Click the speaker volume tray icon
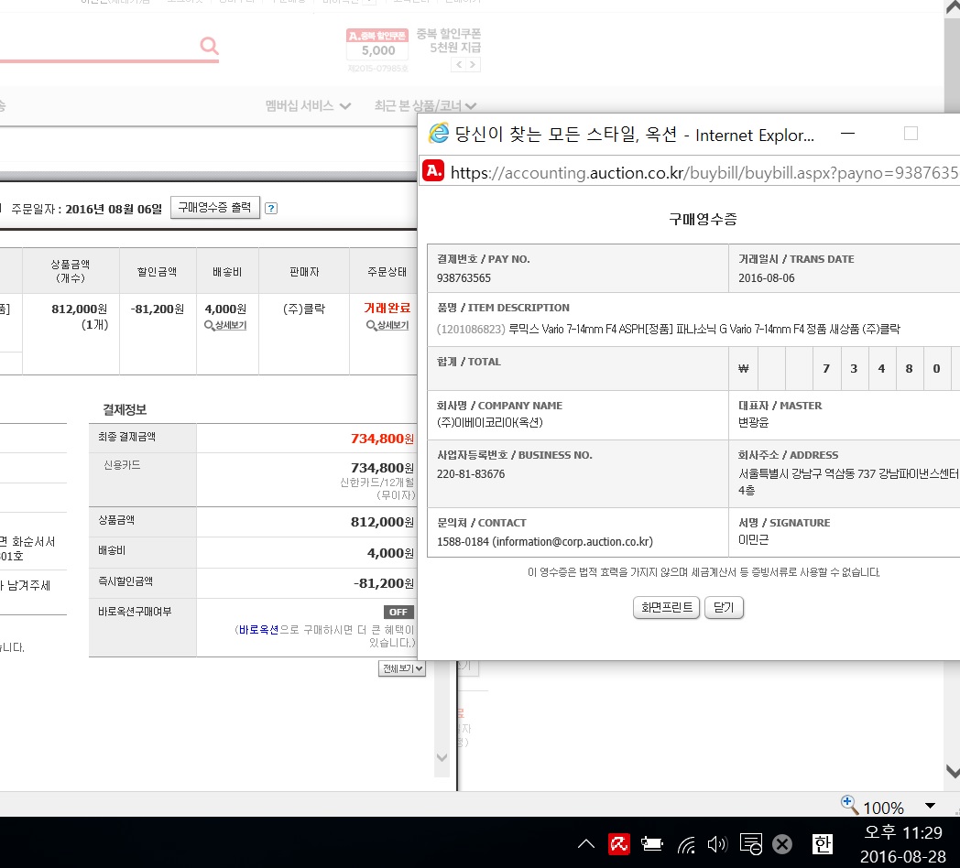Screen dimensions: 960x868 tap(717, 844)
